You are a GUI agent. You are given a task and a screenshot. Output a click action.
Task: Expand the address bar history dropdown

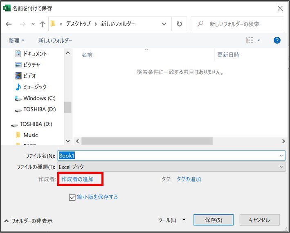pyautogui.click(x=164, y=24)
